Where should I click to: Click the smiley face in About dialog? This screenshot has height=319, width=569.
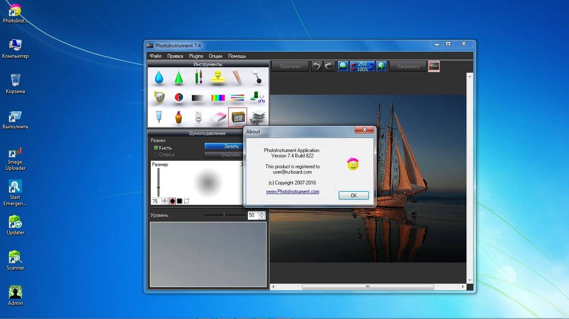pos(353,164)
